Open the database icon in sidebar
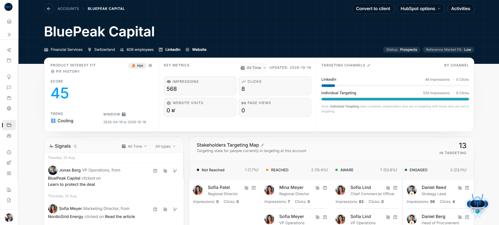Screen dimensions: 499x225 coord(9,22)
